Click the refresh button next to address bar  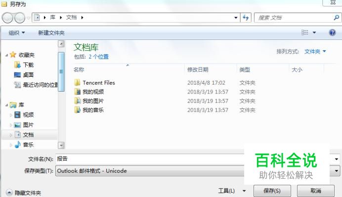click(x=246, y=18)
